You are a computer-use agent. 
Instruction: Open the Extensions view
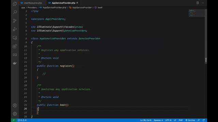[x=15, y=46]
